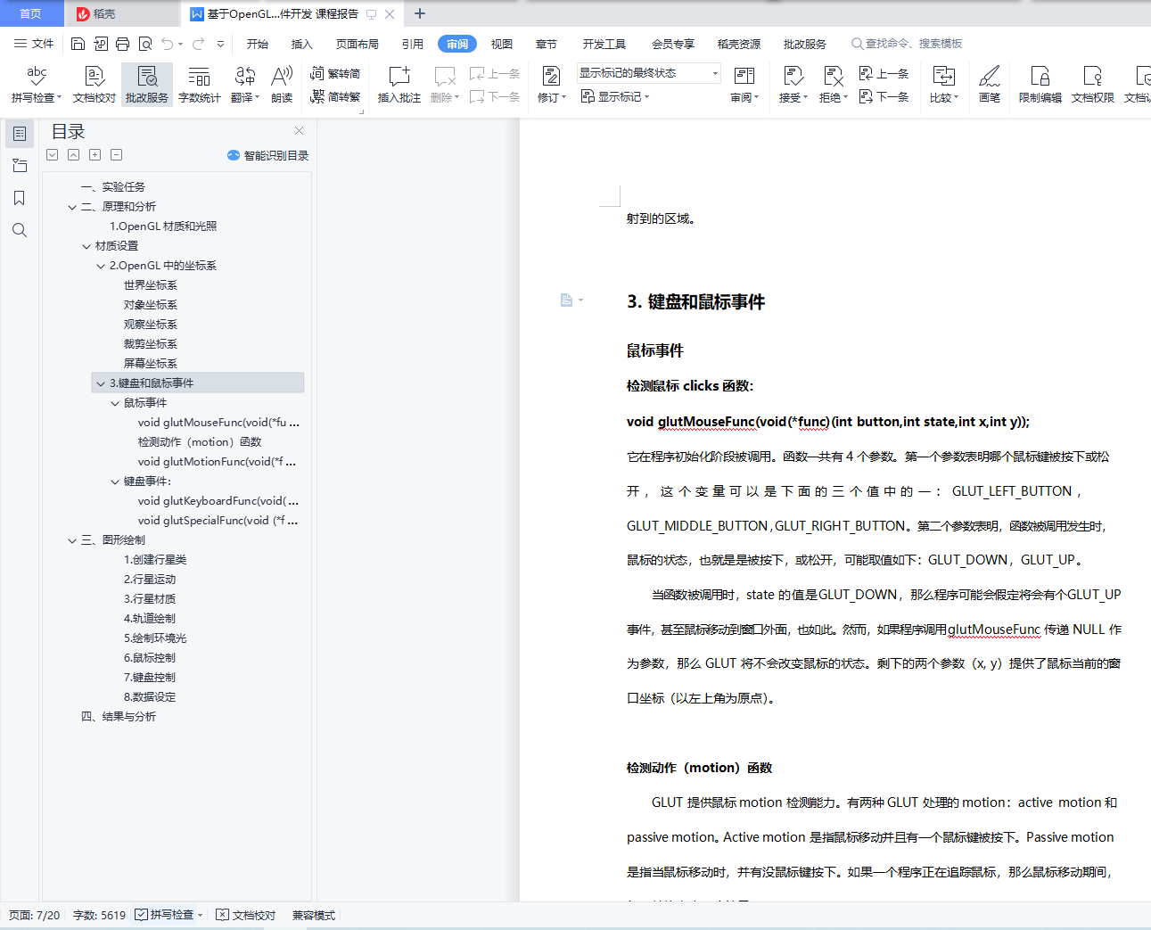The image size is (1151, 930).
Task: Click the 查找命令、搜索模板 search box
Action: tap(908, 44)
